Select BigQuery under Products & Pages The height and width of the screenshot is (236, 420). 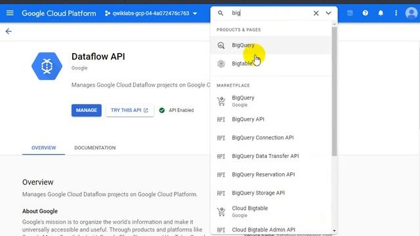[x=271, y=45]
